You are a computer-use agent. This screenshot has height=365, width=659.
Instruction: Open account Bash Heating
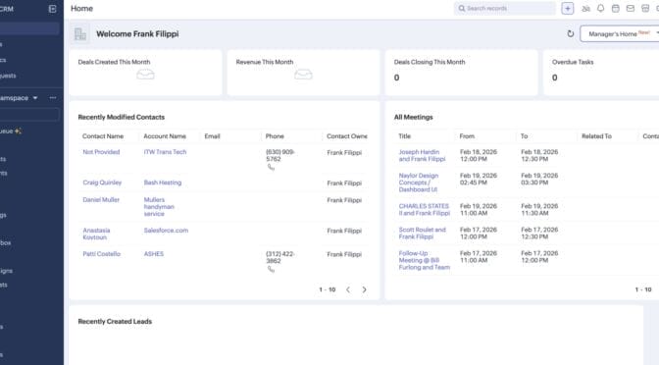point(162,182)
